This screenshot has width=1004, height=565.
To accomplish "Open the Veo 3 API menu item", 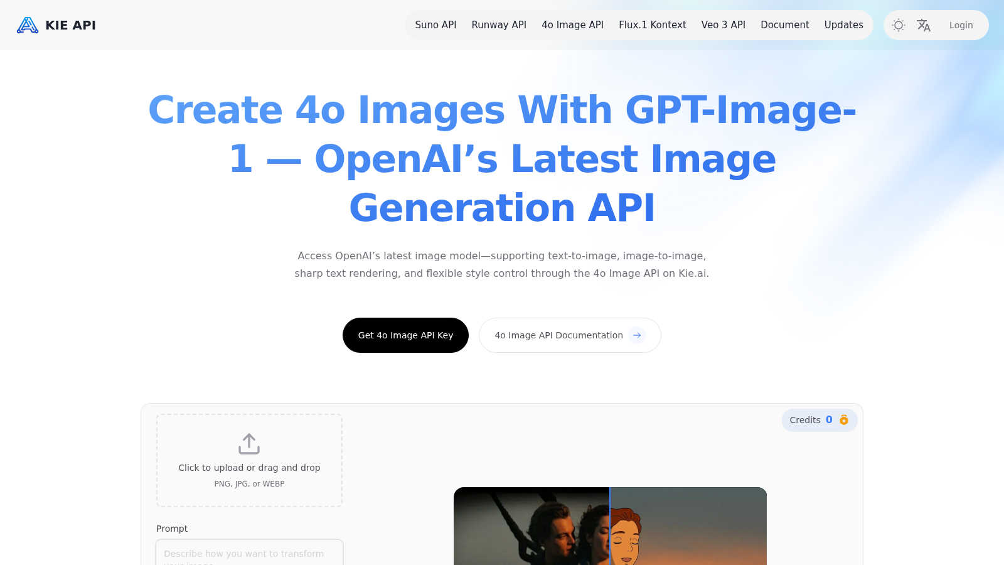I will coord(723,25).
